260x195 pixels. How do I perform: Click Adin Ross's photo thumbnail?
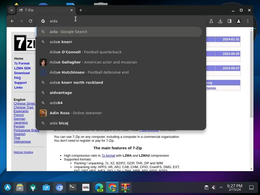[x=43, y=113]
